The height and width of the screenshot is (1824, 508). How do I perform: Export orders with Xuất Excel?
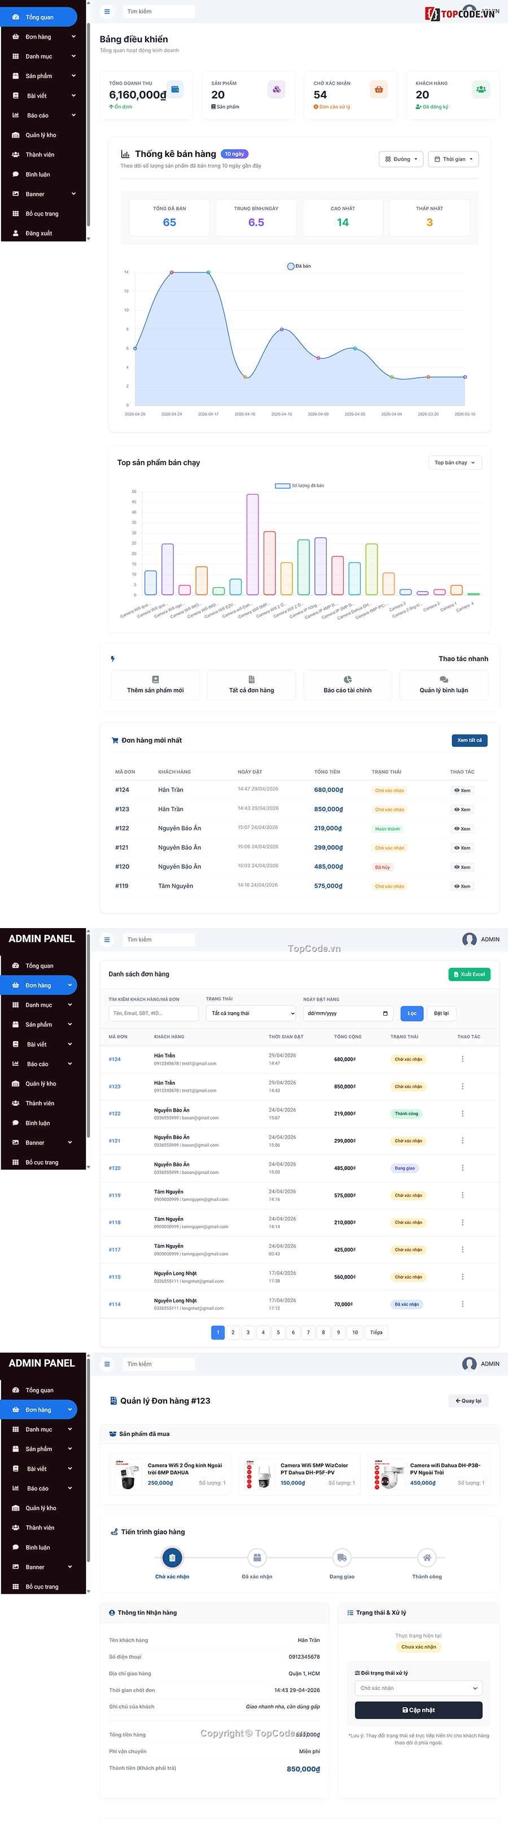[x=469, y=974]
